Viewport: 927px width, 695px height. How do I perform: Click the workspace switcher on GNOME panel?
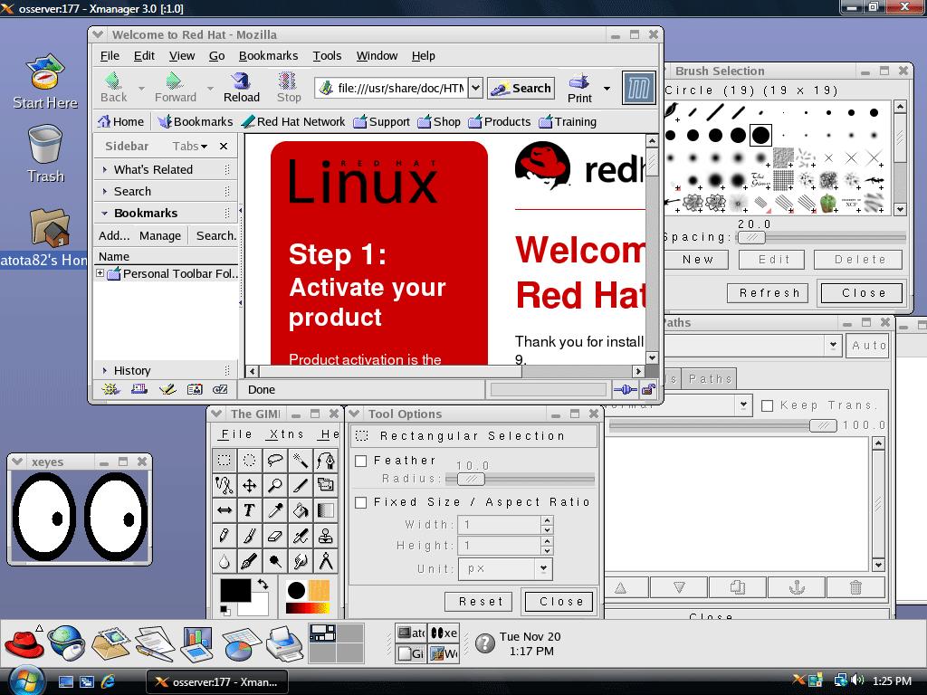click(337, 643)
